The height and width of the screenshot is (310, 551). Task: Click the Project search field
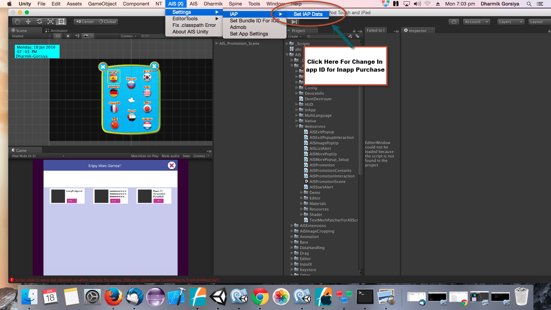(325, 36)
